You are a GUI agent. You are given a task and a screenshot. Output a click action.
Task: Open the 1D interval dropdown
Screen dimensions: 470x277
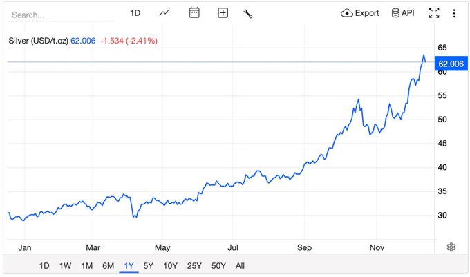tap(135, 13)
